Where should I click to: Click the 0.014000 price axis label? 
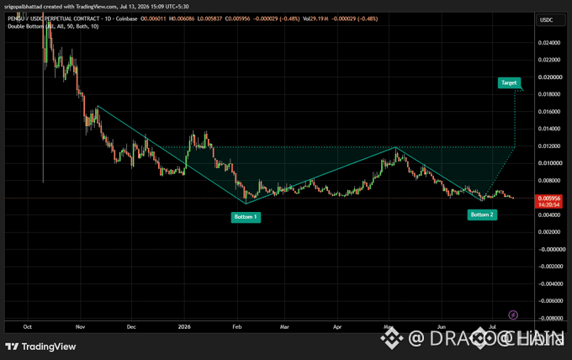point(549,129)
